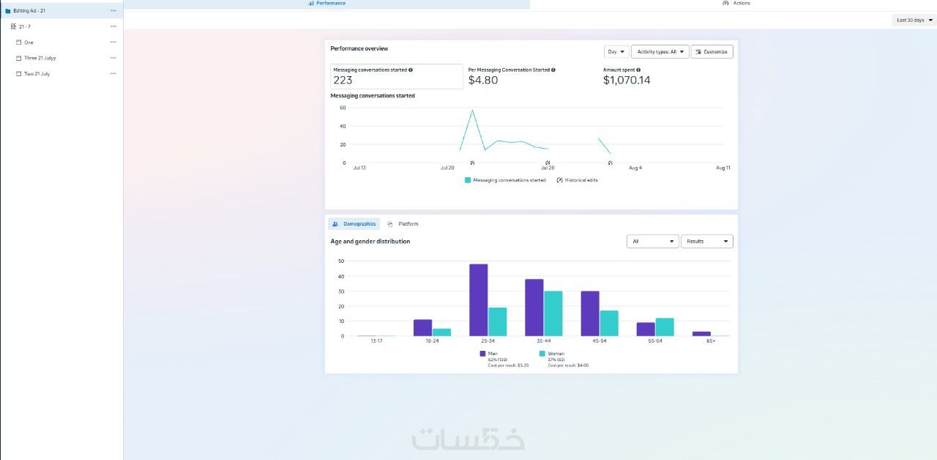The height and width of the screenshot is (460, 937).
Task: Click the $4.80 cost value
Action: (x=483, y=81)
